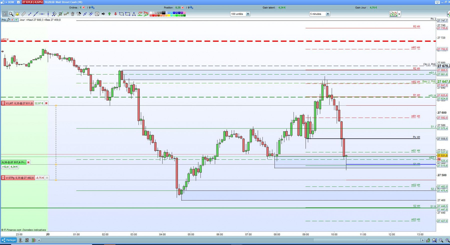Image resolution: width=450 pixels, height=245 pixels.
Task: Cancel the V:LMT 27 611,8 limit order
Action: (46, 103)
